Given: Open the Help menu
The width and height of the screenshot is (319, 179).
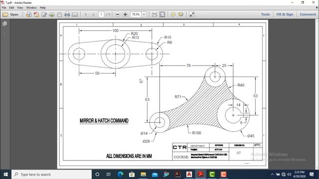Looking at the screenshot, I should (x=42, y=8).
